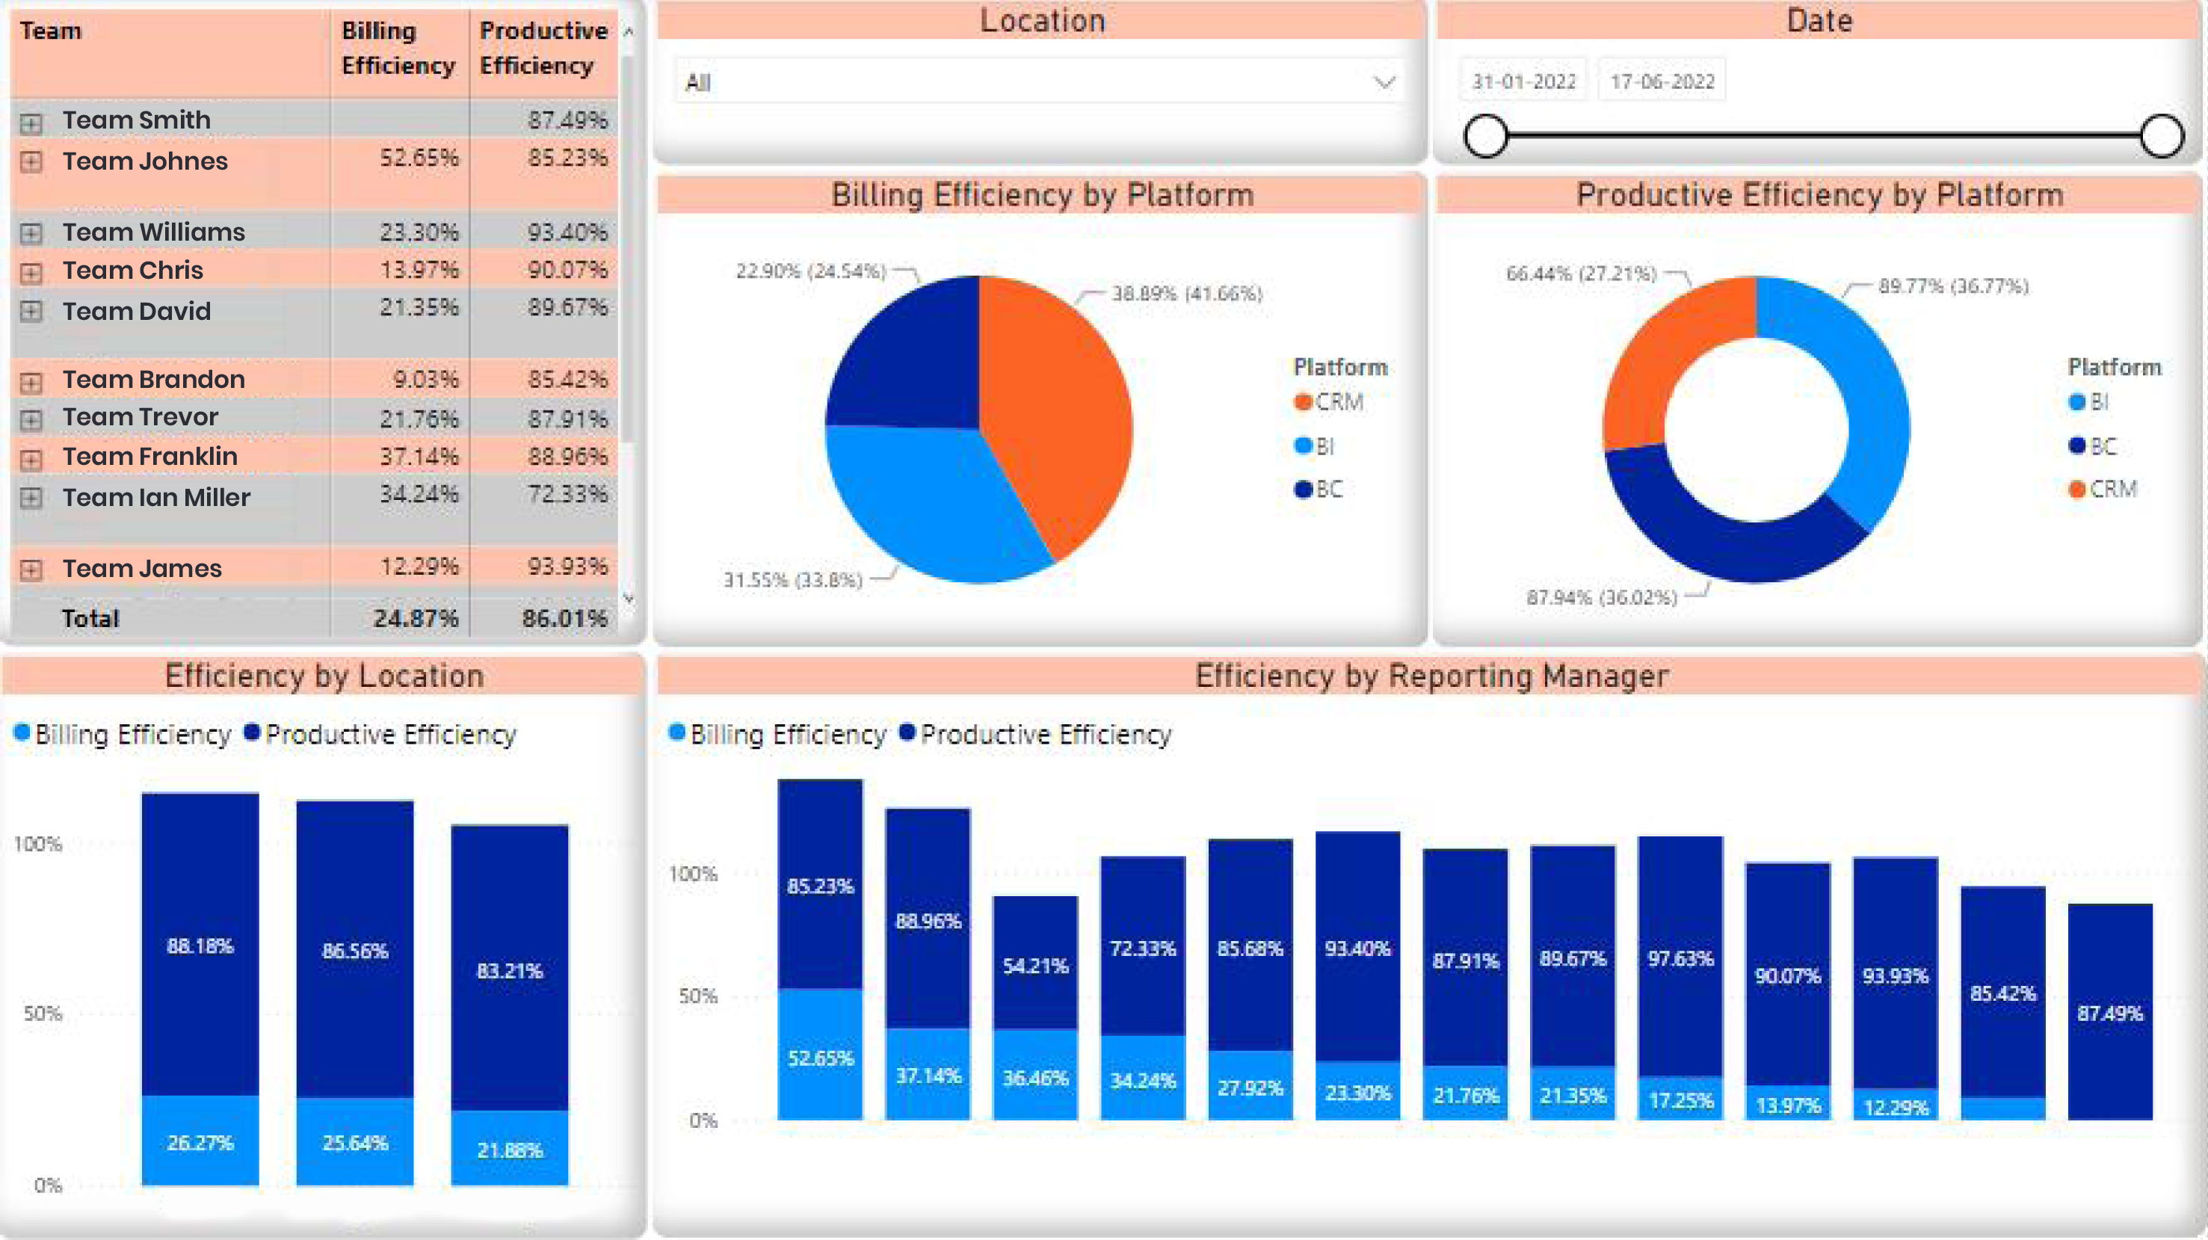Click the end date field 17-06-2022
The height and width of the screenshot is (1240, 2208).
1662,81
